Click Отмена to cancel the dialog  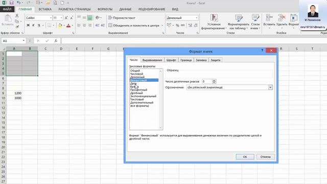pos(265,157)
